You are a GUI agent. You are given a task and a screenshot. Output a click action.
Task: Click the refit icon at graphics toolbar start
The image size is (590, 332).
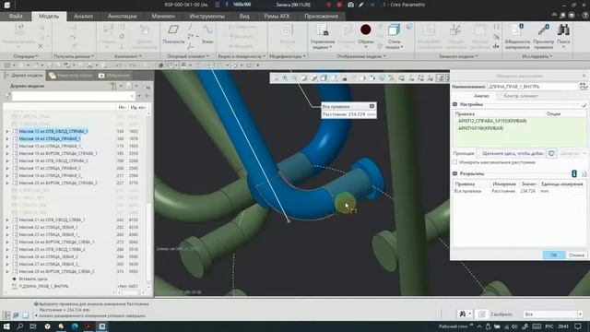(276, 77)
